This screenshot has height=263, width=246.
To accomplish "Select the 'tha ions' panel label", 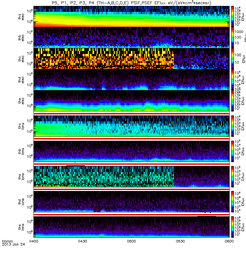I will 21,126.
